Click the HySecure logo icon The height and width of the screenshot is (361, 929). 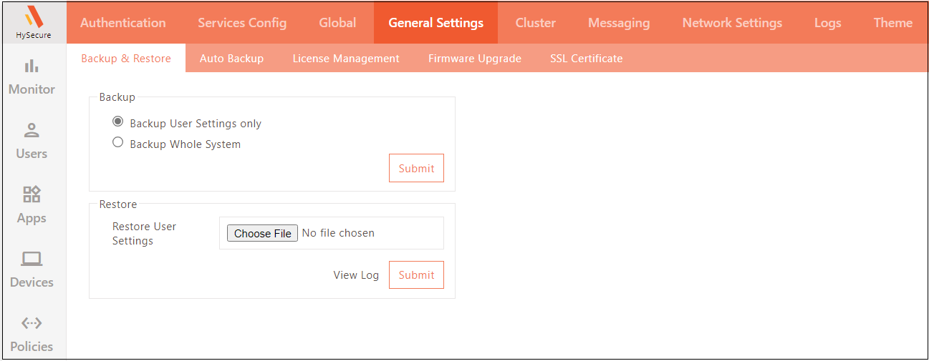click(x=33, y=16)
